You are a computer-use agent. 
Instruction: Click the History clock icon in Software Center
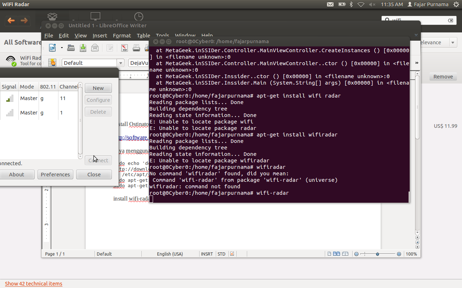(139, 17)
